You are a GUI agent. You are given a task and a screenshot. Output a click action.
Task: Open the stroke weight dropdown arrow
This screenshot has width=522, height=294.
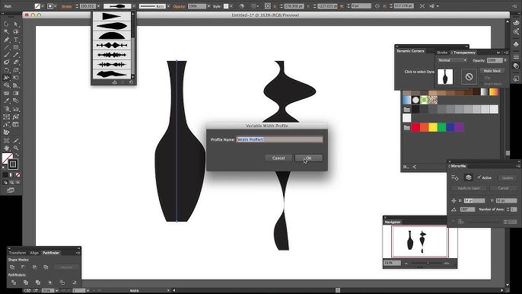pos(99,6)
